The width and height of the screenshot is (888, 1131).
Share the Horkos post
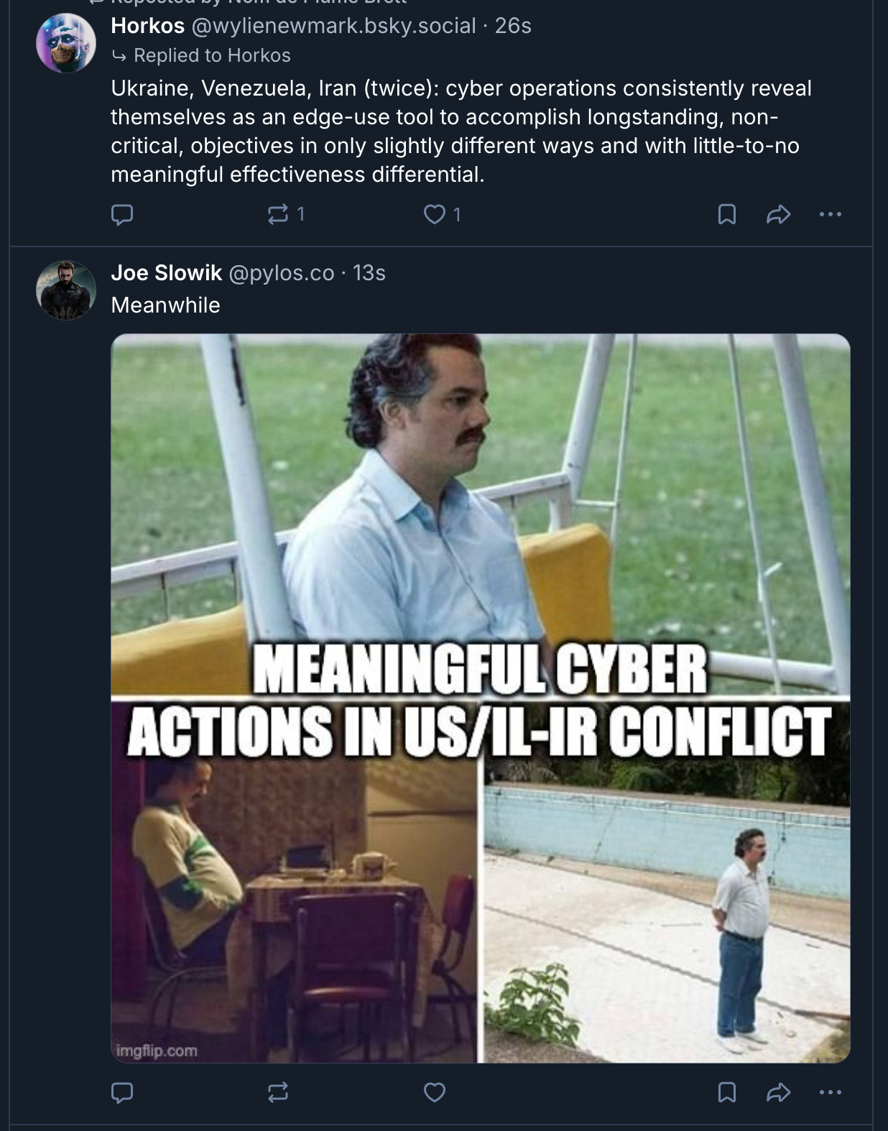(778, 214)
